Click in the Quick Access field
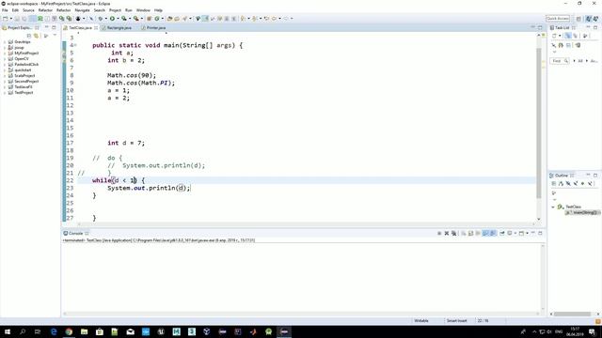The image size is (602, 338). (x=558, y=19)
